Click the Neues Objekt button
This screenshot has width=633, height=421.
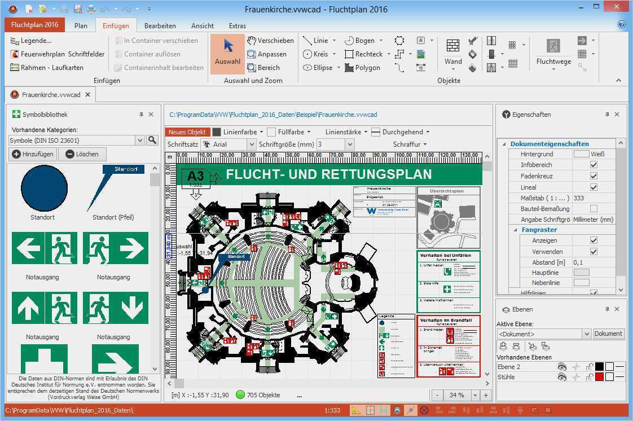[x=187, y=132]
